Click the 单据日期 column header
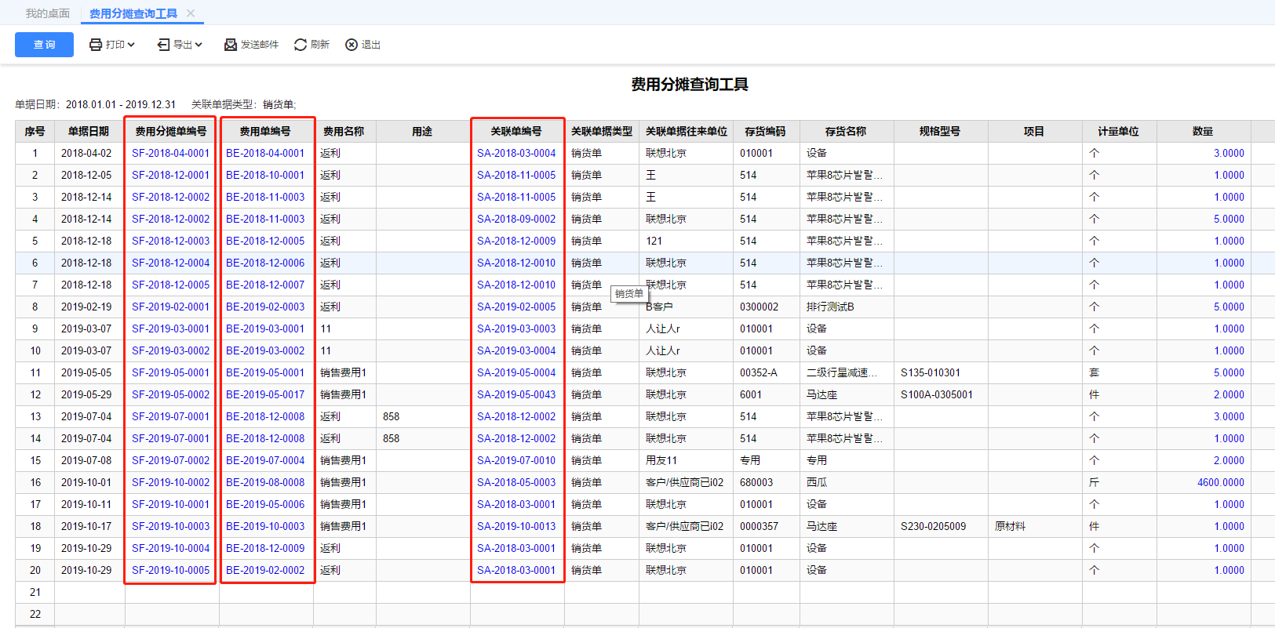Viewport: 1275px width, 628px height. [89, 132]
